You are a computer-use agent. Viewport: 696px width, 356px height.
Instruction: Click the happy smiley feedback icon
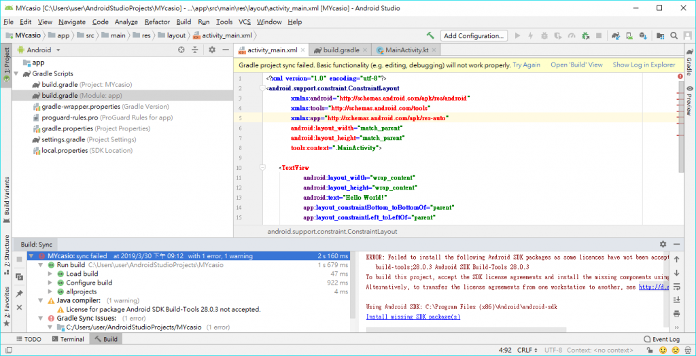pyautogui.click(x=663, y=351)
